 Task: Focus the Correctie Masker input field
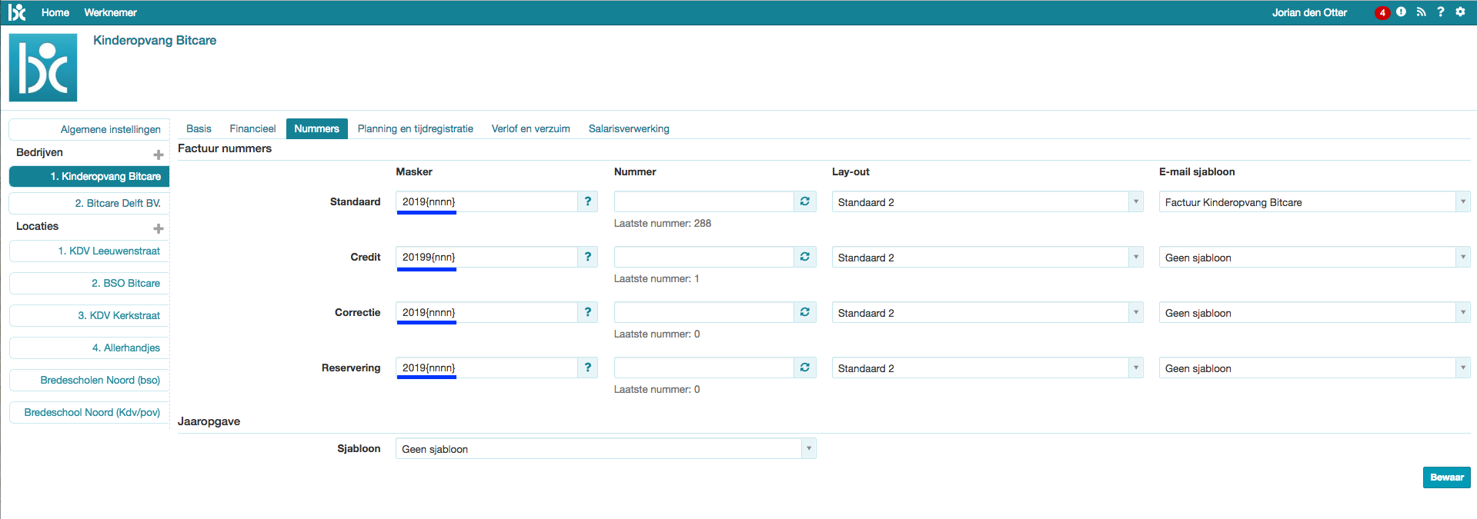pyautogui.click(x=486, y=312)
